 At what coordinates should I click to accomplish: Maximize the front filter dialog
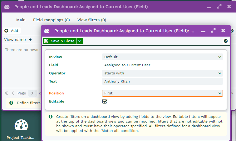pos(213,31)
